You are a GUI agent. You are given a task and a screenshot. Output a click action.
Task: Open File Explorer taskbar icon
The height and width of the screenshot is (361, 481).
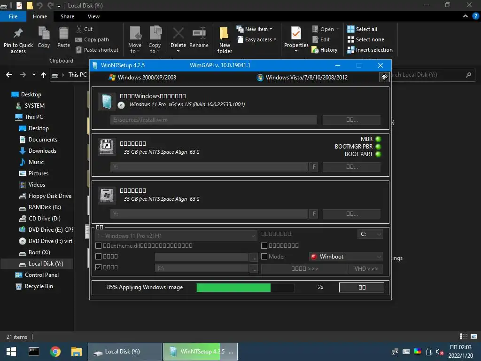pyautogui.click(x=77, y=352)
